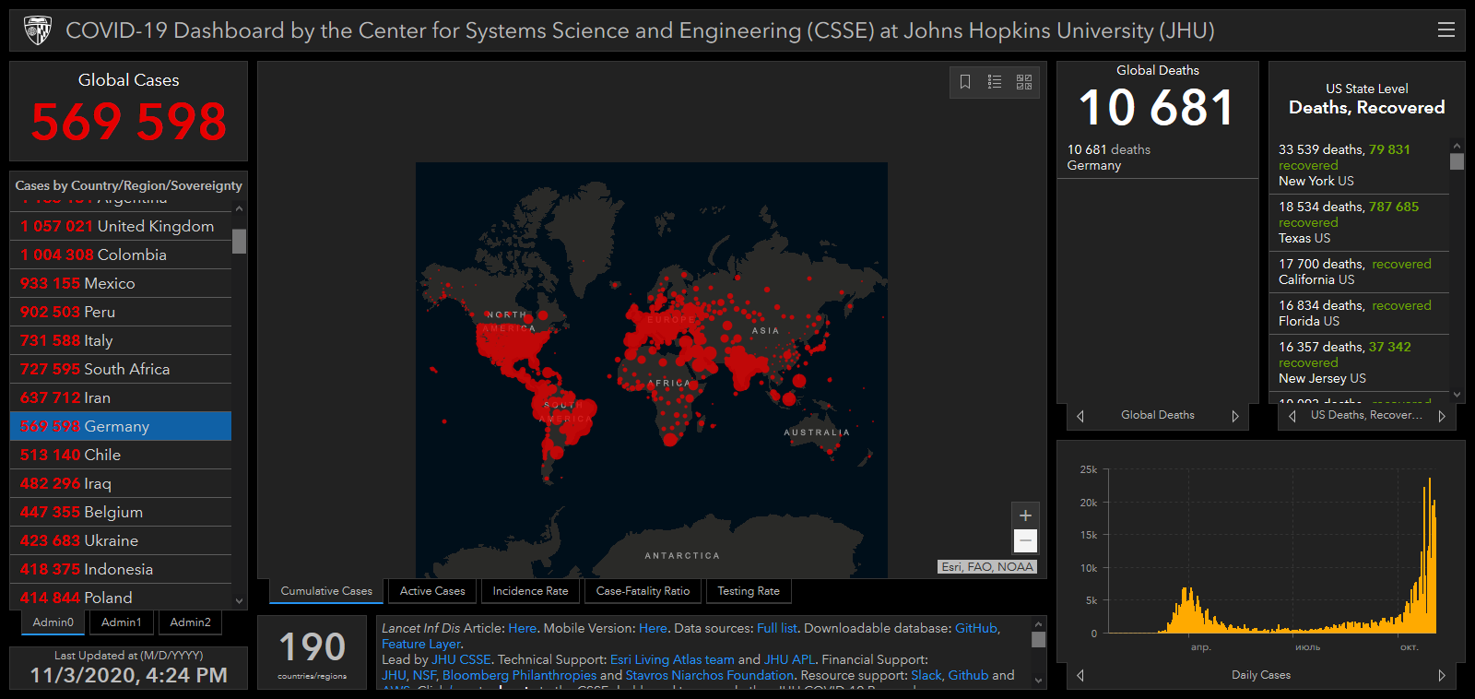Select Ukraine in country list
The height and width of the screenshot is (699, 1475).
click(x=121, y=540)
